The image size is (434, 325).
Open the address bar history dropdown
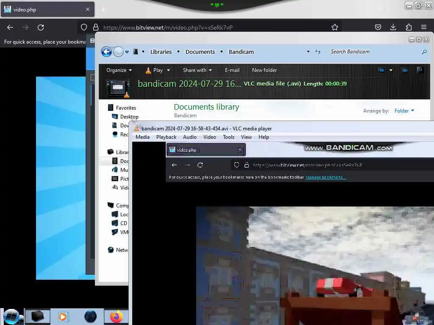tap(308, 52)
